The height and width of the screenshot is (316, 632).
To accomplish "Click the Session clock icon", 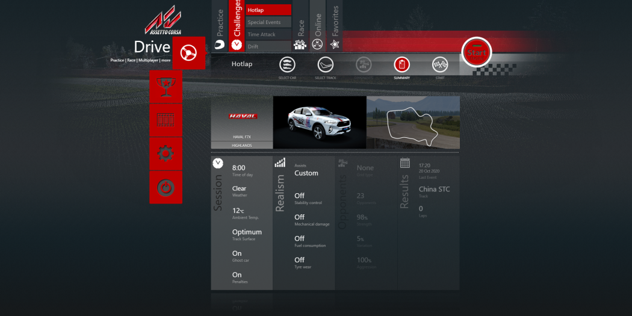I will pos(218,163).
